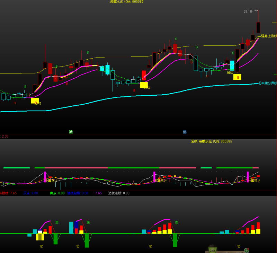Click the '卖点: 0.00' indicator value
The image size is (277, 253).
point(57,193)
